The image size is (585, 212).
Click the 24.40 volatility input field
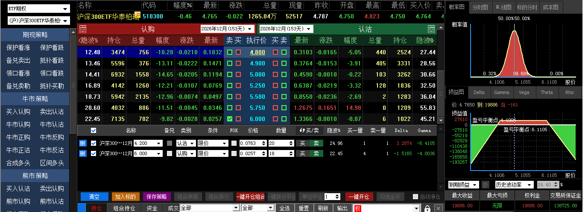[548, 185]
